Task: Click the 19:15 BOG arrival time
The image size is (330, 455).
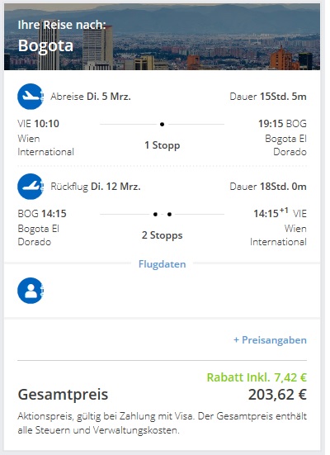Action: click(x=282, y=124)
